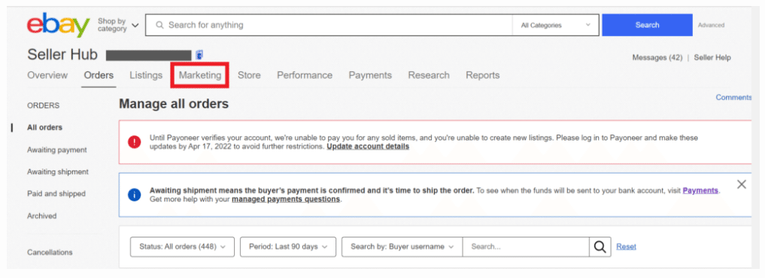The height and width of the screenshot is (278, 765).
Task: Select Paid and shipped in sidebar
Action: (x=56, y=194)
